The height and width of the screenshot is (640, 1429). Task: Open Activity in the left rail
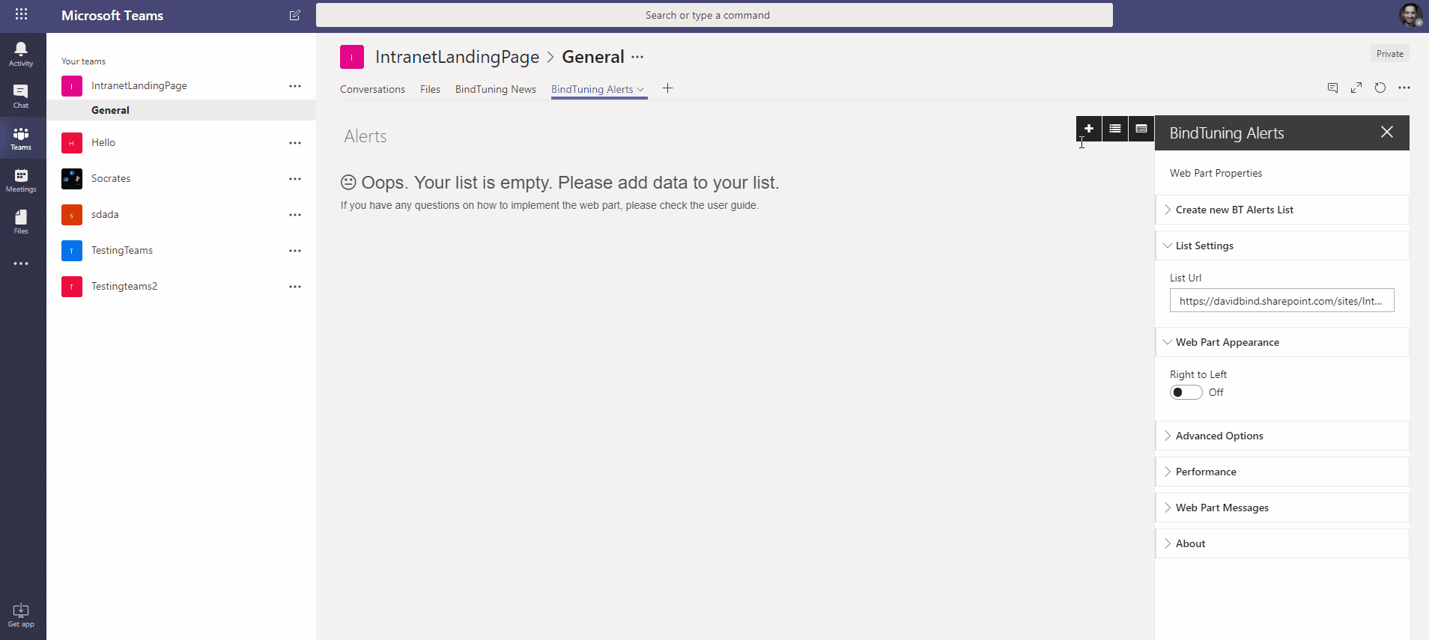(21, 54)
